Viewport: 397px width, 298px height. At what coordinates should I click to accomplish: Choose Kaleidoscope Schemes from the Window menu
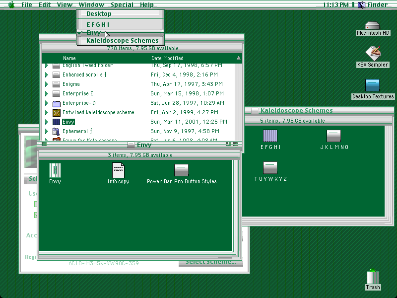[x=121, y=41]
